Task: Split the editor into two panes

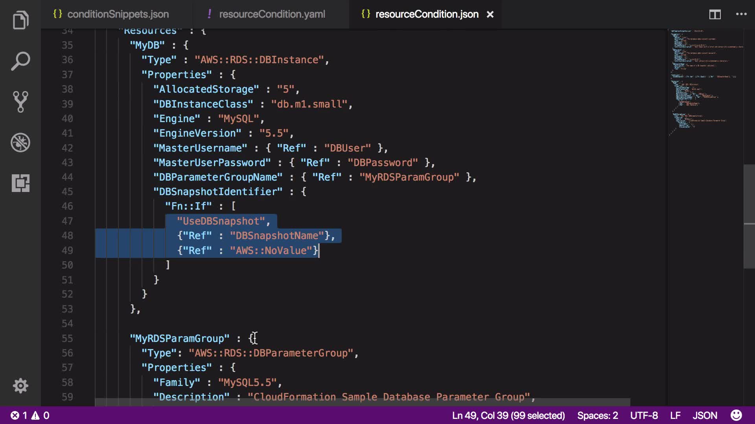Action: [x=714, y=15]
